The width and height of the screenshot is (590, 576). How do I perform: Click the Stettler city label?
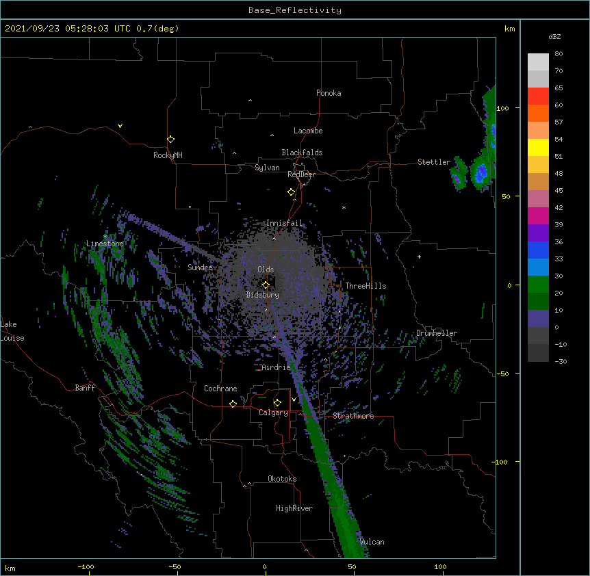pos(434,162)
